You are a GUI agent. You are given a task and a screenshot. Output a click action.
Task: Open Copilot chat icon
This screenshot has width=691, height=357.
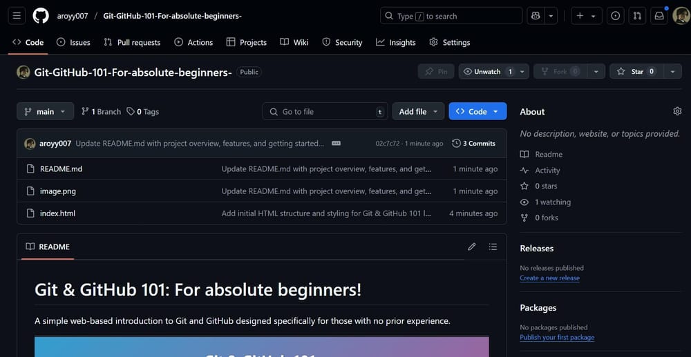536,16
